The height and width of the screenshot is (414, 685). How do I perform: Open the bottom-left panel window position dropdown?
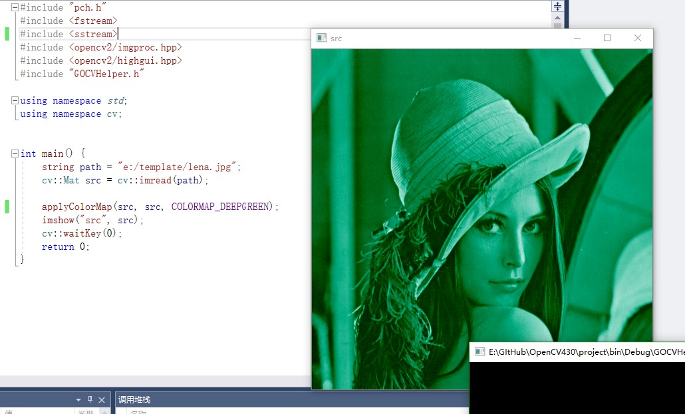click(78, 399)
